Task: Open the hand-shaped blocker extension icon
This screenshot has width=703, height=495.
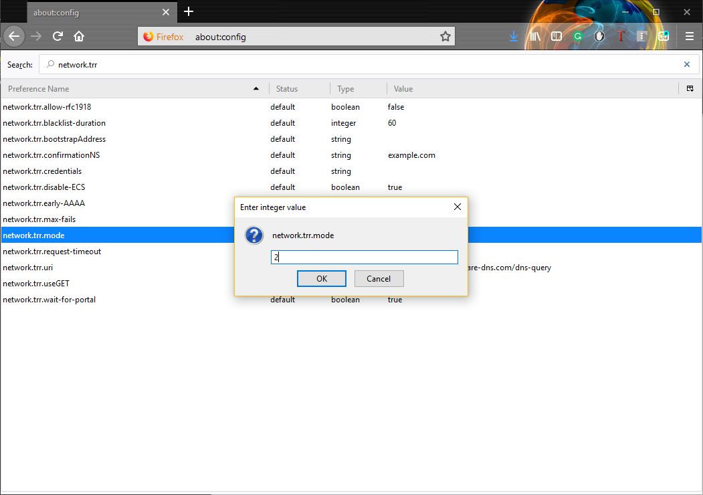Action: coord(599,37)
